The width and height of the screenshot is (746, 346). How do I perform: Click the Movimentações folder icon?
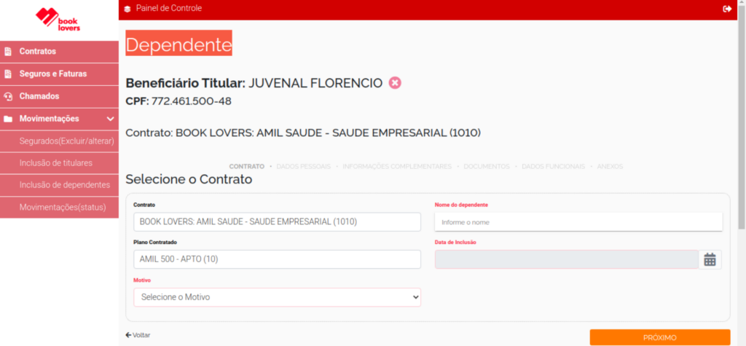click(8, 119)
